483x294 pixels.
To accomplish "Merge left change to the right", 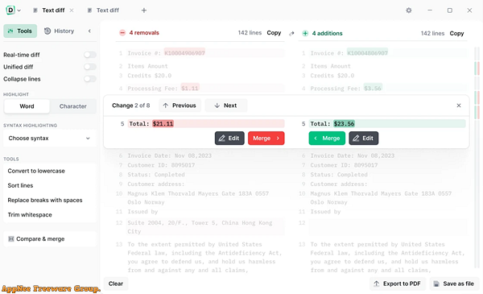I will pyautogui.click(x=266, y=138).
